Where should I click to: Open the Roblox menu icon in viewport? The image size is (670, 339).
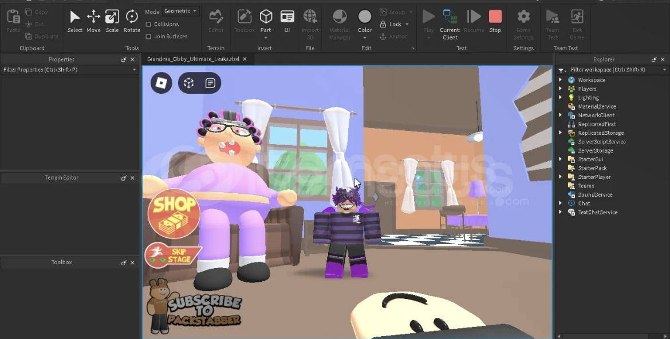(161, 83)
